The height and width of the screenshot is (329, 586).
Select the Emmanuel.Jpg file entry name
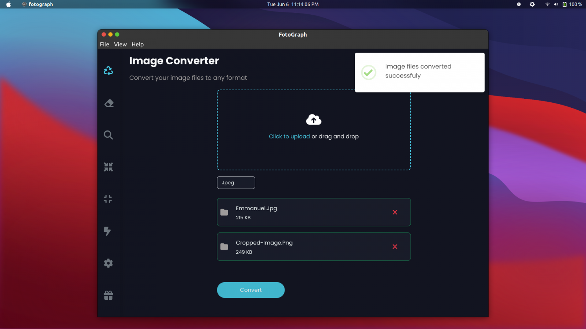[256, 208]
